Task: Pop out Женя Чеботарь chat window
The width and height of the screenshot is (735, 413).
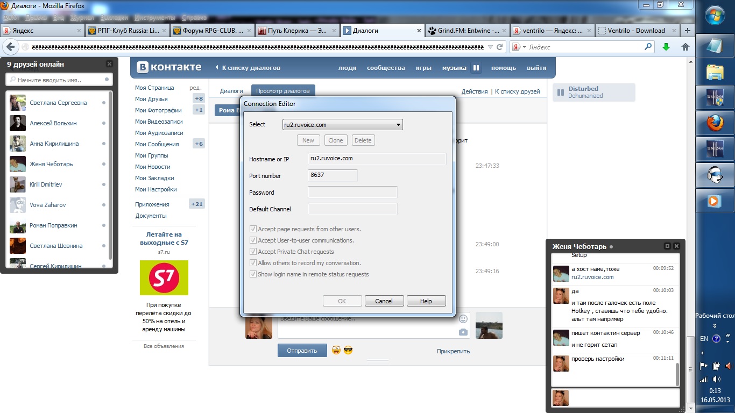Action: point(667,246)
